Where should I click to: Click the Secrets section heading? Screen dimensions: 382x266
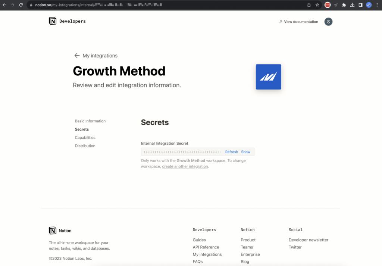(155, 122)
